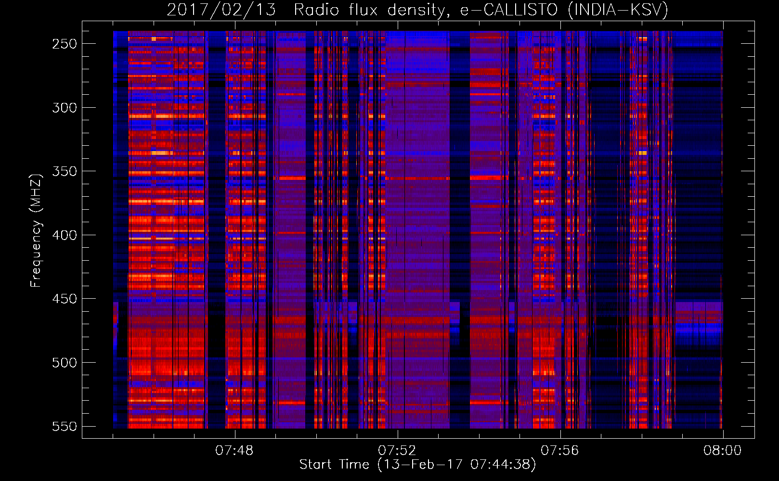Click the 250 frequency tick label

tap(65, 44)
